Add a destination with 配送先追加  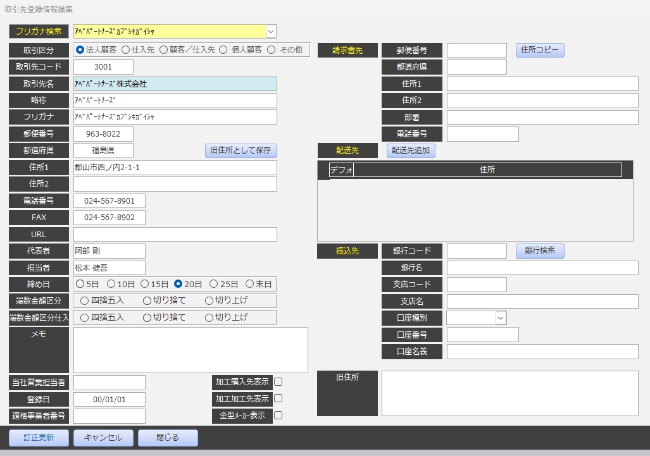(411, 151)
